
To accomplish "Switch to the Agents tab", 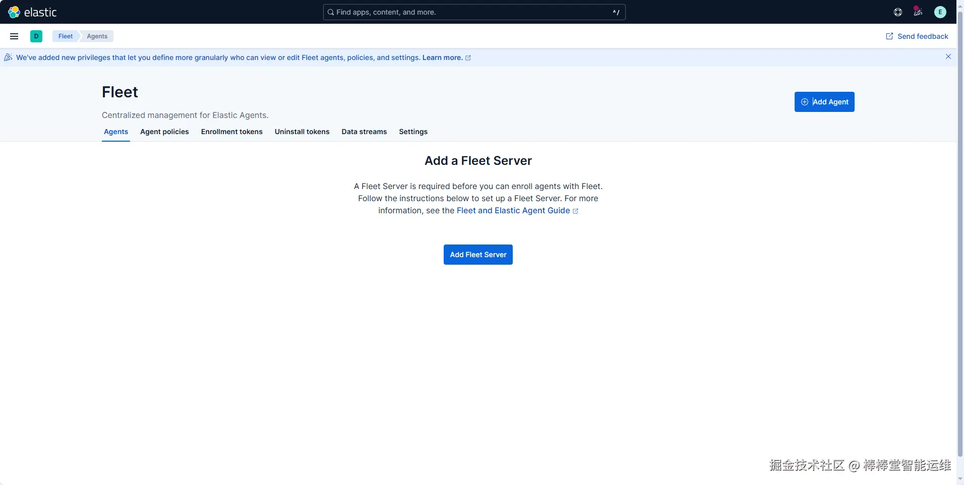I will point(116,132).
